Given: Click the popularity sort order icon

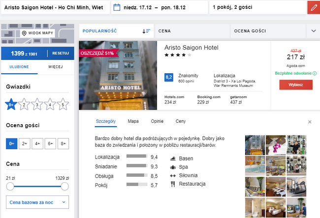Looking at the screenshot, I should click(x=146, y=31).
